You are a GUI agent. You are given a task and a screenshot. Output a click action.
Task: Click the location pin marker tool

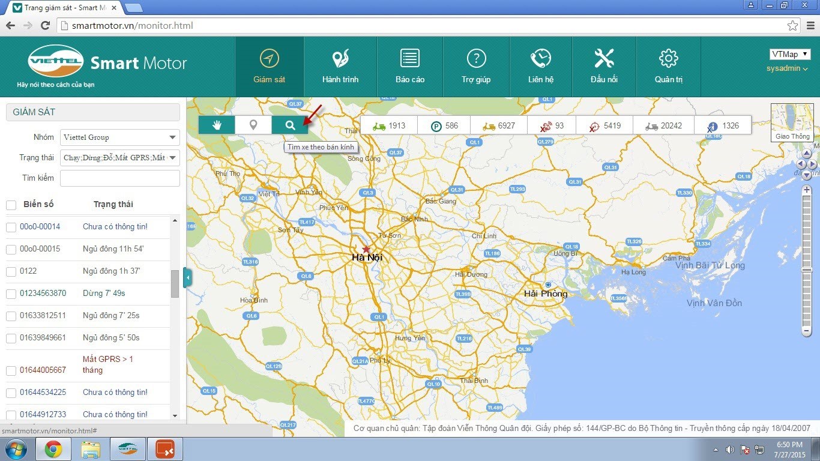pyautogui.click(x=253, y=125)
